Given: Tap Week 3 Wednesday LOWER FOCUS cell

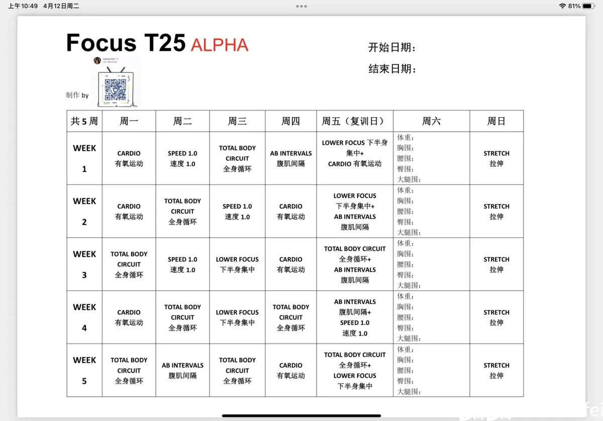Looking at the screenshot, I should (237, 264).
